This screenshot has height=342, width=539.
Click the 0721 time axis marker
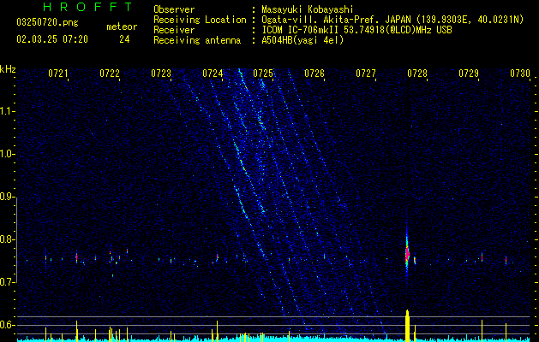pyautogui.click(x=57, y=73)
